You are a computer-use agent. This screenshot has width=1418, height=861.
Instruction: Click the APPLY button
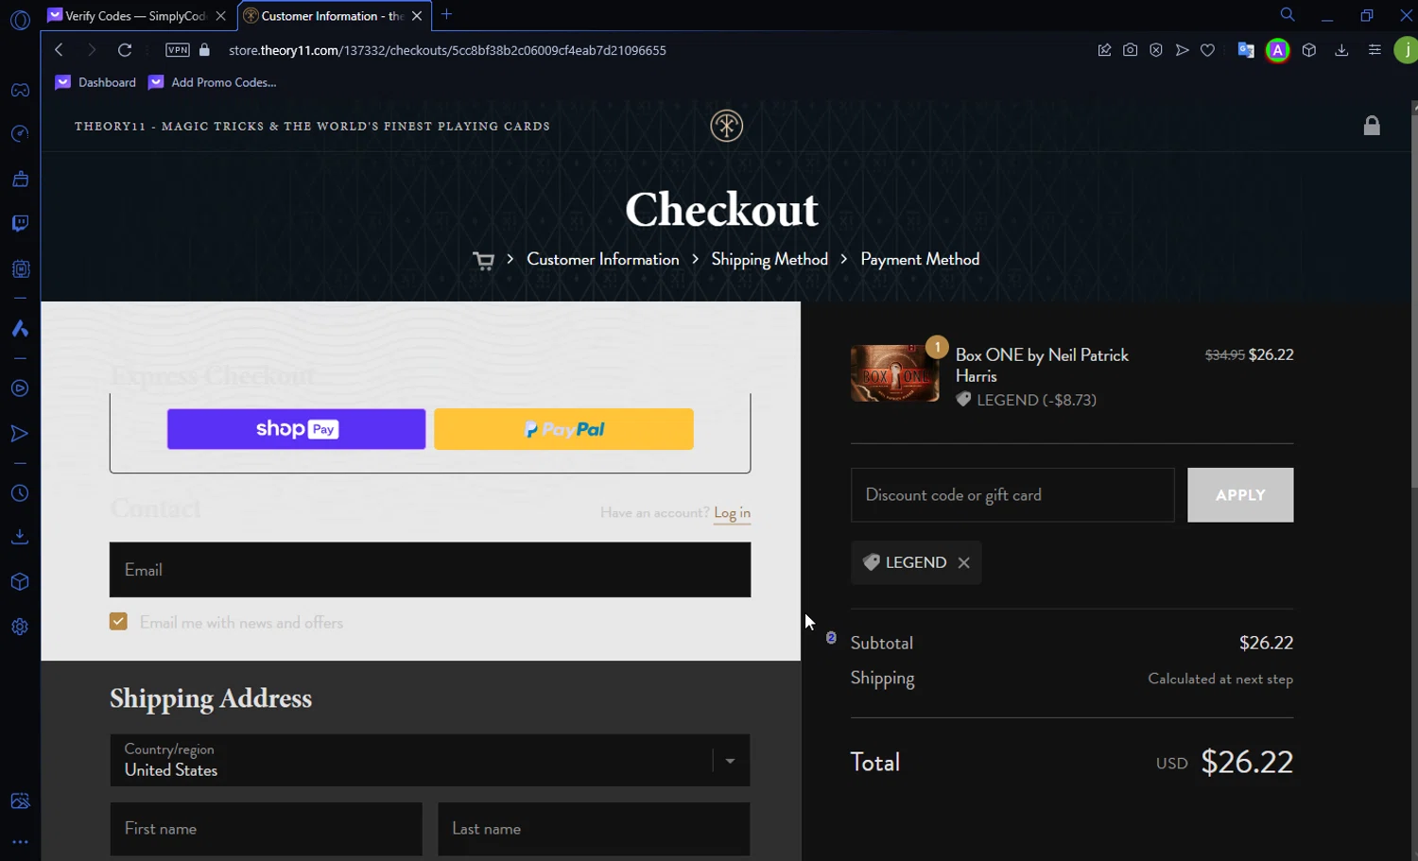tap(1240, 495)
